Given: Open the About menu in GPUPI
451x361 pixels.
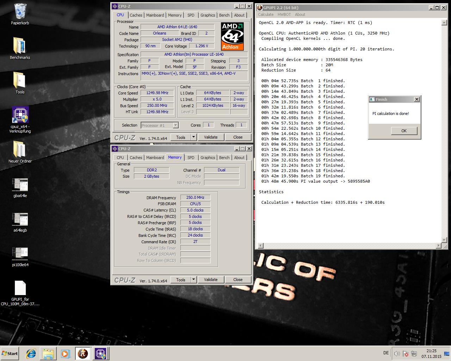Looking at the screenshot, I should pyautogui.click(x=300, y=14).
